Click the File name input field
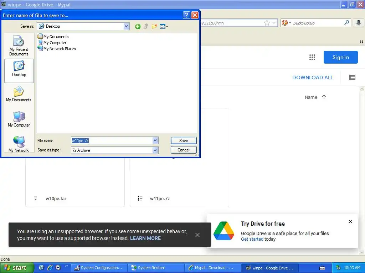 click(x=112, y=140)
